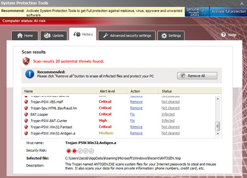247x178 pixels.
Task: Click Remove link for Trojan-Spy.HTML.Bayfraud.hn
Action: [136, 108]
